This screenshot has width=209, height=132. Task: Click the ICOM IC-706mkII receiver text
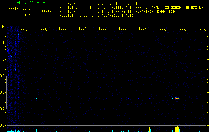pos(138,12)
